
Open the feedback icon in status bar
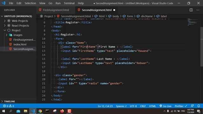[193, 106]
